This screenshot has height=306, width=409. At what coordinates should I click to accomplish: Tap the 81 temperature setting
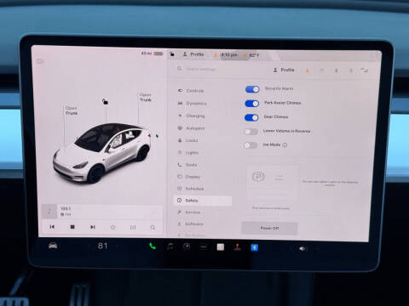102,246
